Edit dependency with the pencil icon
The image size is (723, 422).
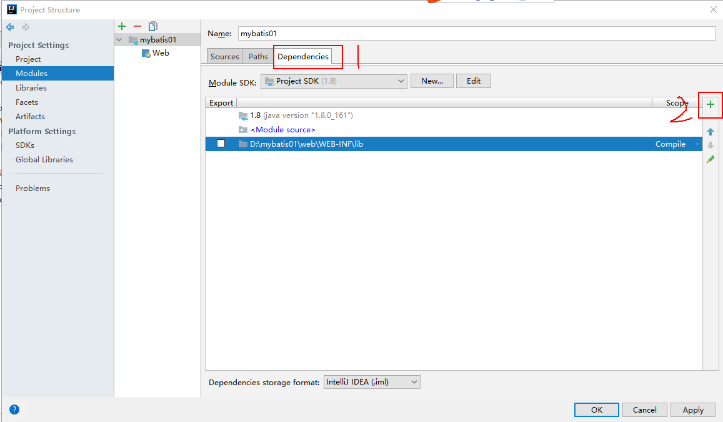pos(710,159)
